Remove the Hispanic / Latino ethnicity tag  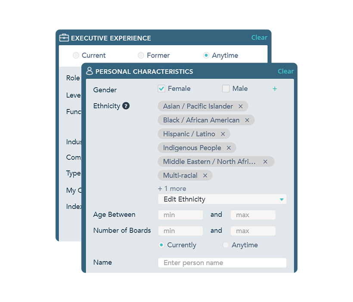tap(223, 134)
